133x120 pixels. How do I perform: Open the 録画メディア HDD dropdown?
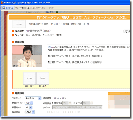29,103
